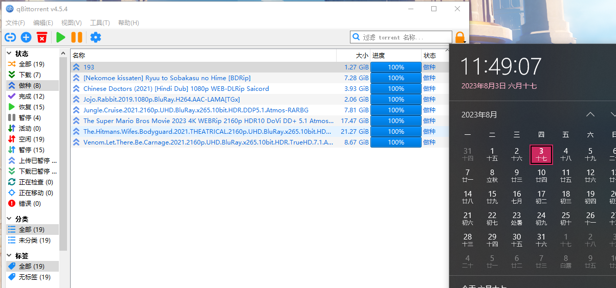
Task: Click the 100% progress bar of torrent 193
Action: (x=395, y=67)
